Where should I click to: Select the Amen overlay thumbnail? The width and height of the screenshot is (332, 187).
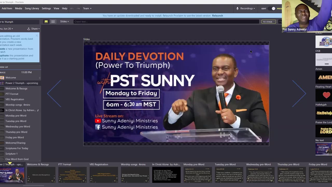point(324,77)
